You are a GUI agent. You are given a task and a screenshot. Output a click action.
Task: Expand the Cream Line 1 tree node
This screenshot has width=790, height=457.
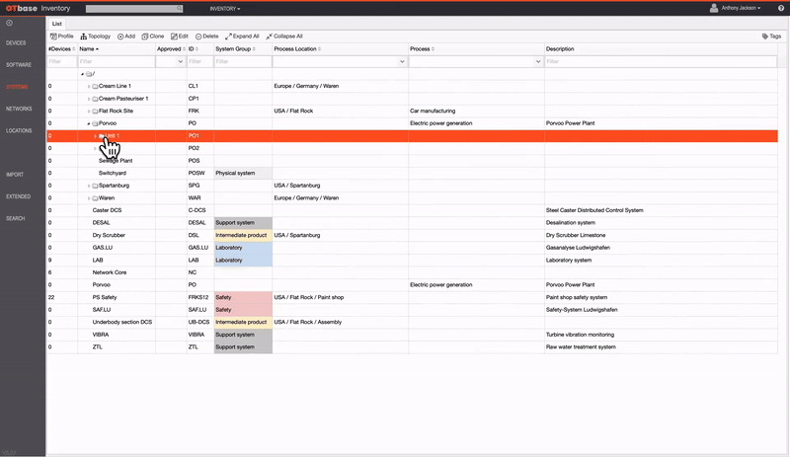89,87
